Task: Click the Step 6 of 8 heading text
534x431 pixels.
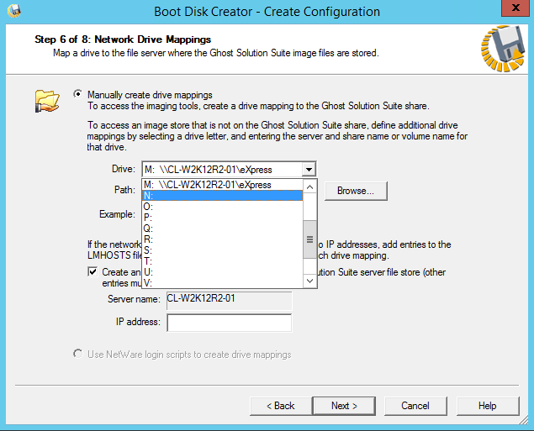Action: (123, 39)
